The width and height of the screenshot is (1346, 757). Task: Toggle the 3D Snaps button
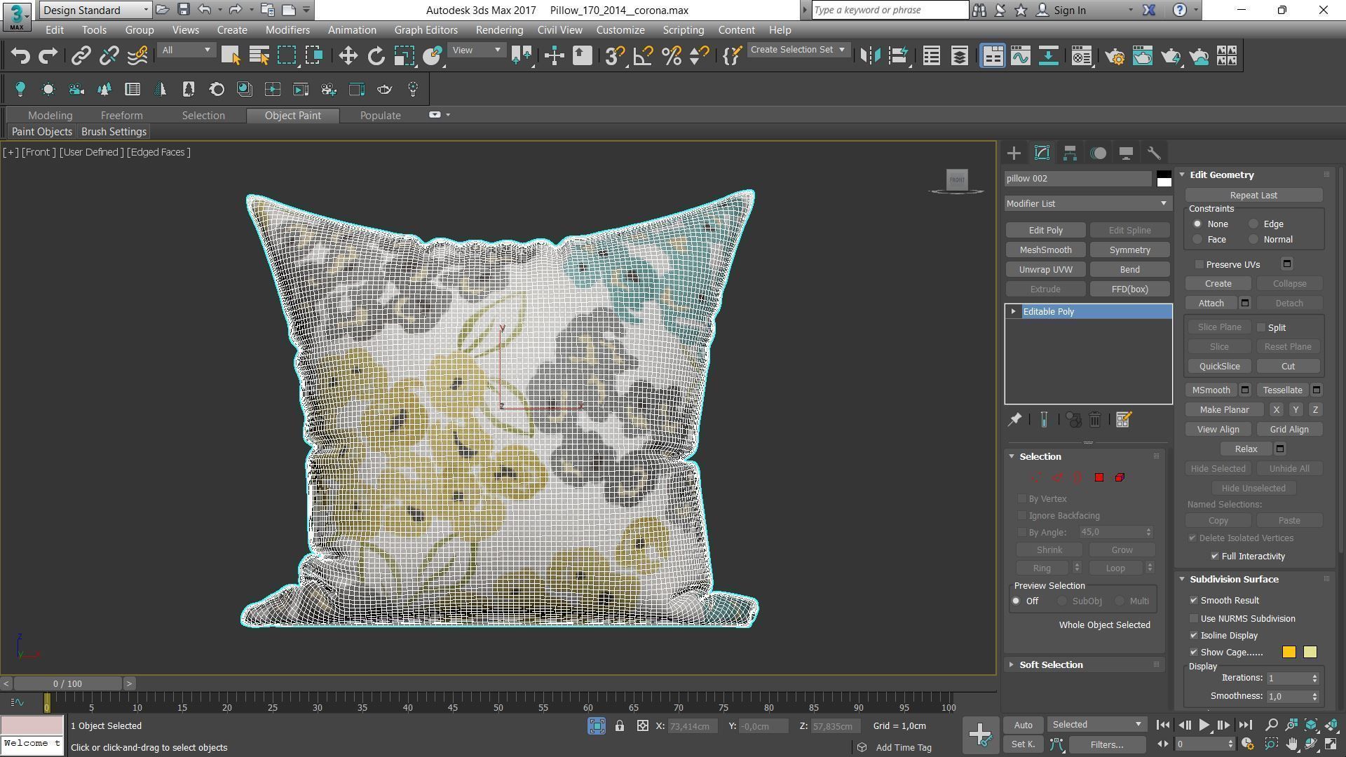tap(615, 56)
